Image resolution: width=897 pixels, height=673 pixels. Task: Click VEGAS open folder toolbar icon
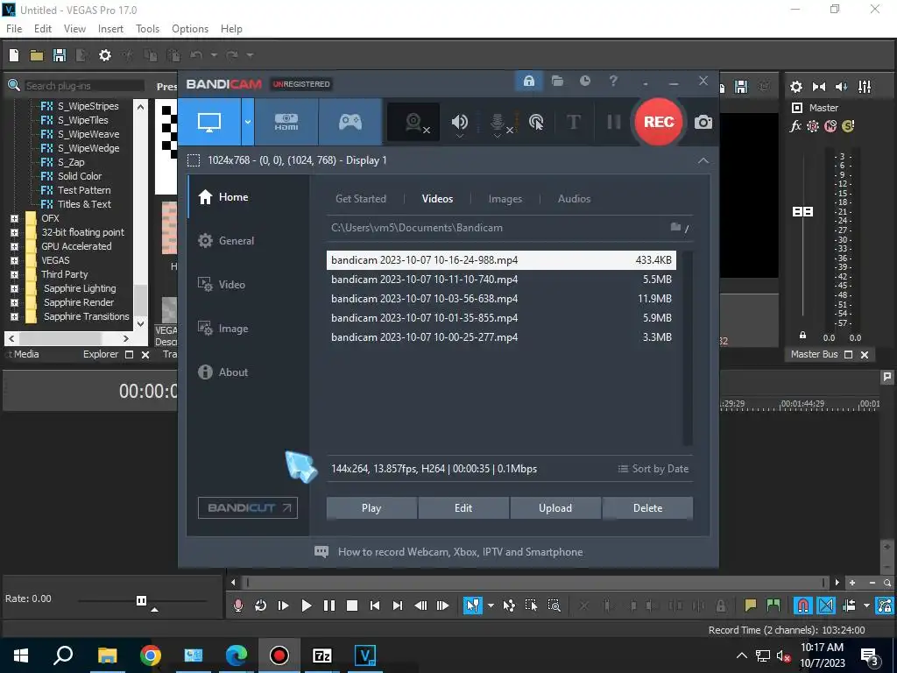pos(37,55)
